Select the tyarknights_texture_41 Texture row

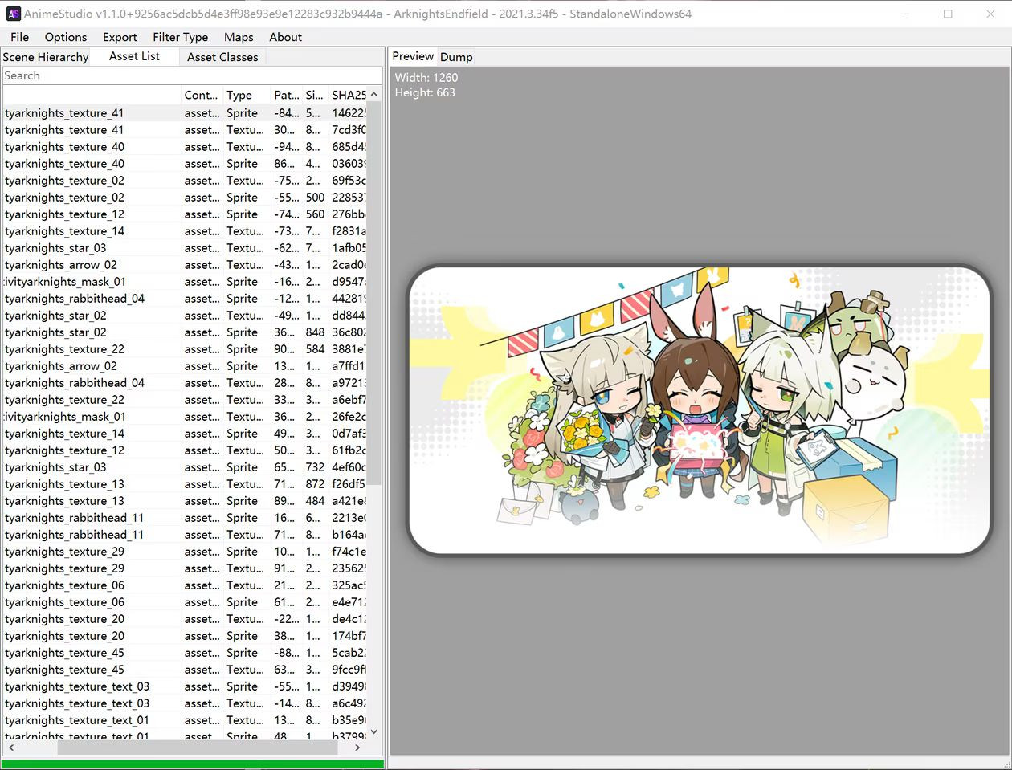pyautogui.click(x=185, y=130)
